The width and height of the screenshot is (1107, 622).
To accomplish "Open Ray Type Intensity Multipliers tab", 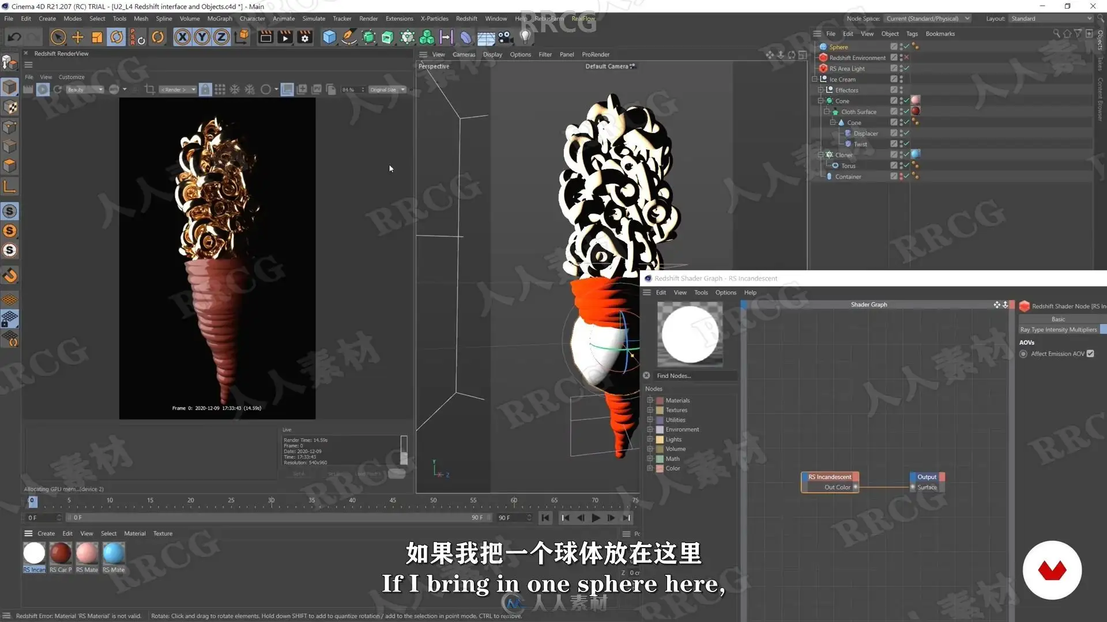I will click(x=1058, y=329).
